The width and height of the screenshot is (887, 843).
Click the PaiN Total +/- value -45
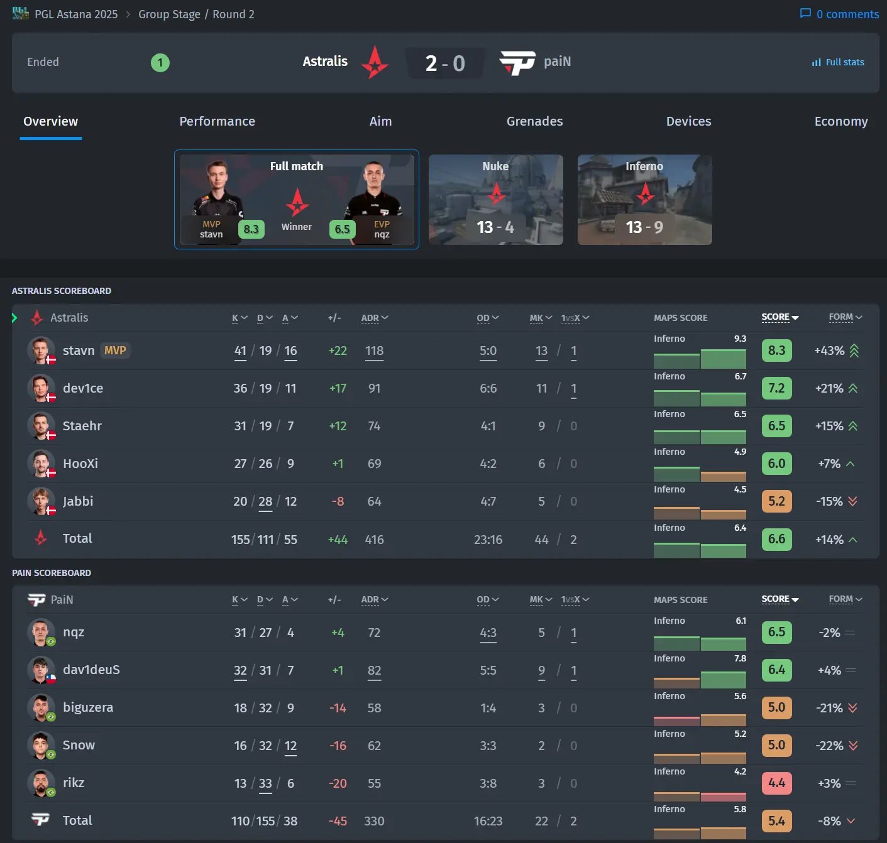338,821
